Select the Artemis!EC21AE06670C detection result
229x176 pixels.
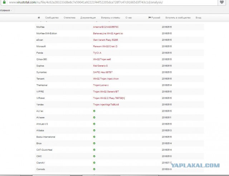(x=106, y=27)
